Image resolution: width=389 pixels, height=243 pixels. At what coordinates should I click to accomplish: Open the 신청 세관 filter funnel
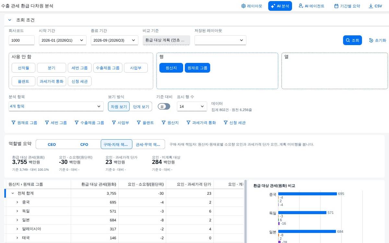pos(234,123)
